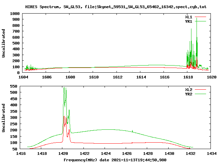The height and width of the screenshot is (163, 218).
Task: Click the 1434 x-axis tick label
Action: (212, 153)
